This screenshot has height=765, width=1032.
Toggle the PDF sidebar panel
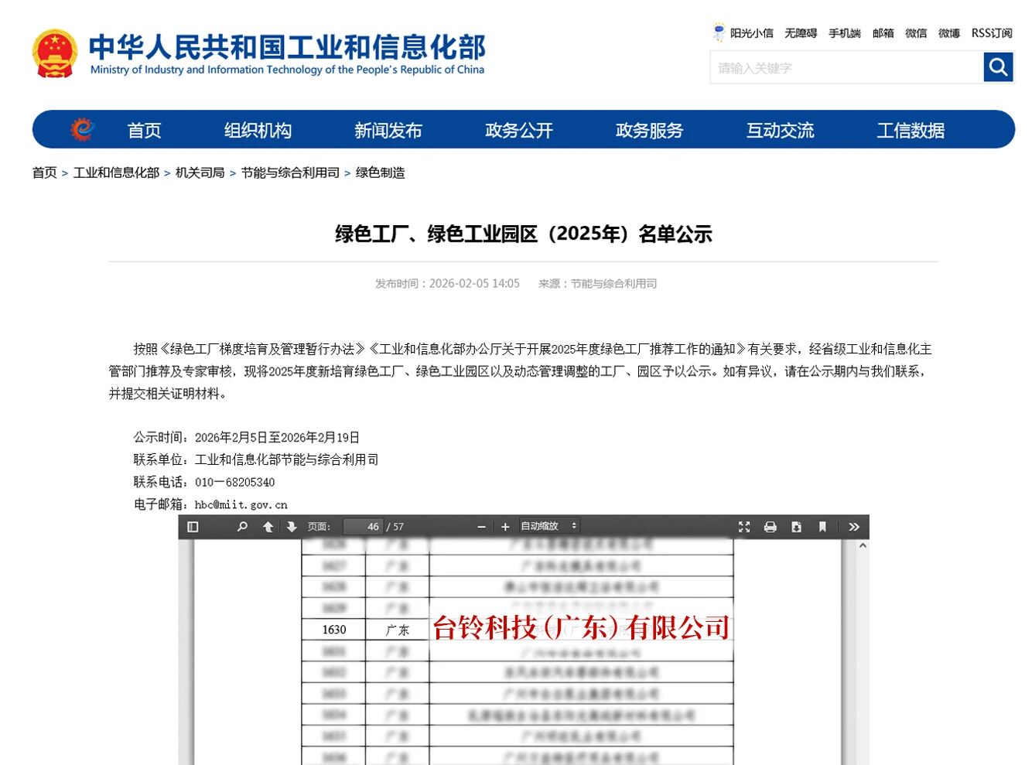click(193, 526)
